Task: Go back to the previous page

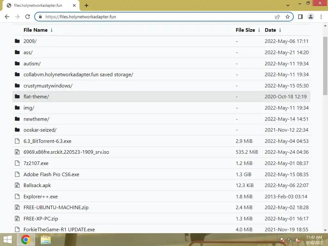Action: pyautogui.click(x=7, y=17)
